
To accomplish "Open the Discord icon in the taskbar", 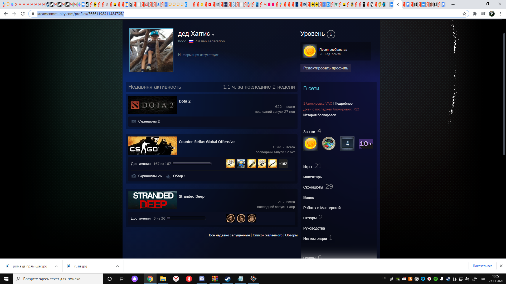I will tap(202, 279).
